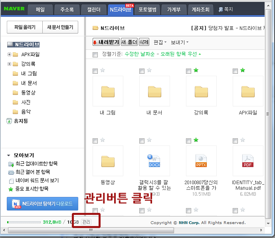Select 사진 in the folder tree
275x238 pixels.
[26, 102]
